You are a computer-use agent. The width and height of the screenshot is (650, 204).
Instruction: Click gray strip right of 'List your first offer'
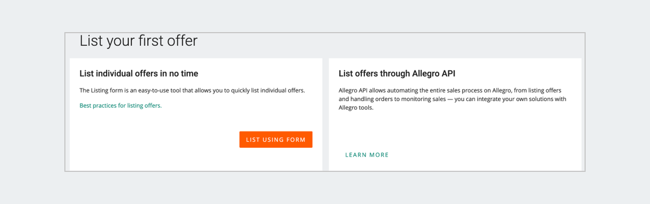tap(390, 43)
